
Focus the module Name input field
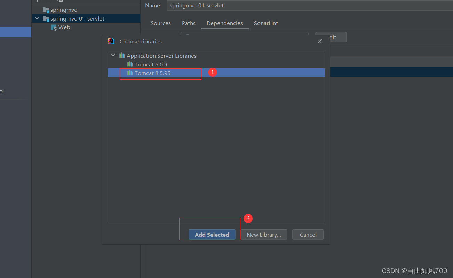coord(310,6)
